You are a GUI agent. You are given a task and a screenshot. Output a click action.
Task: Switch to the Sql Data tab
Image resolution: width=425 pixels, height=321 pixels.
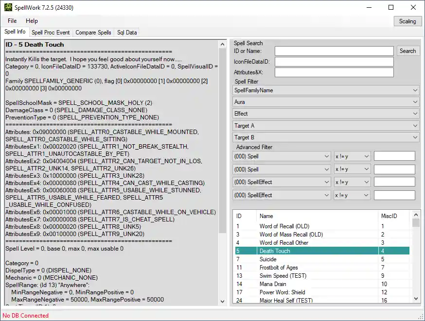click(126, 32)
